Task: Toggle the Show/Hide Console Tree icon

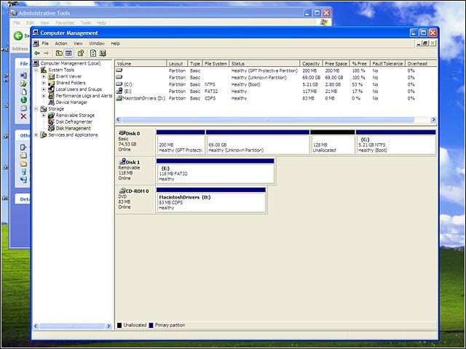Action: (68, 53)
